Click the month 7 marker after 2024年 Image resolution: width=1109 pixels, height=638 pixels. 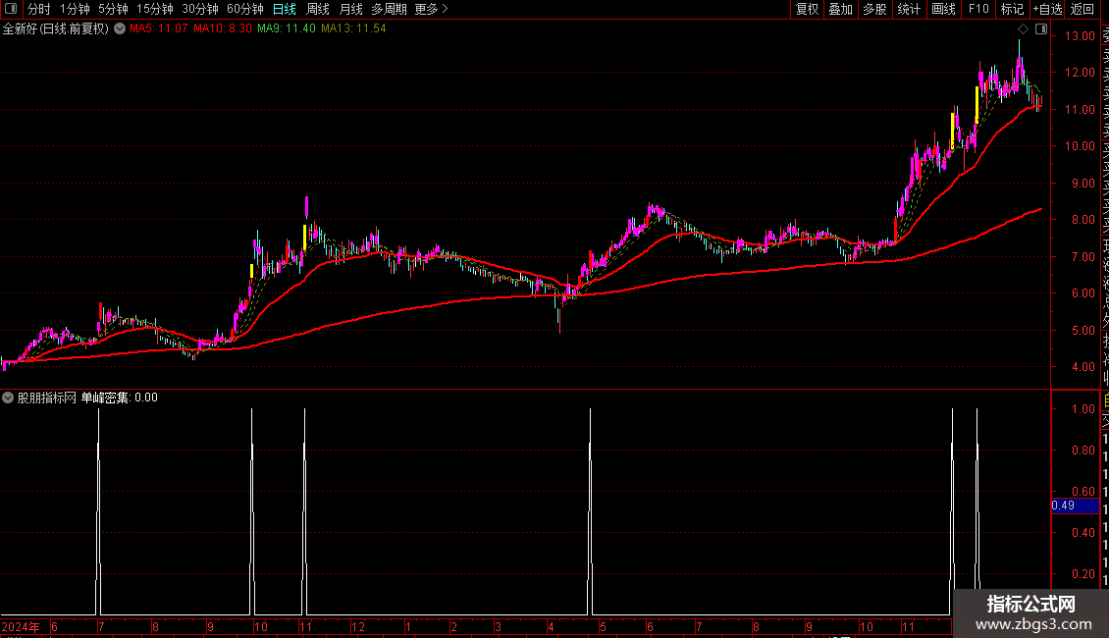(101, 626)
